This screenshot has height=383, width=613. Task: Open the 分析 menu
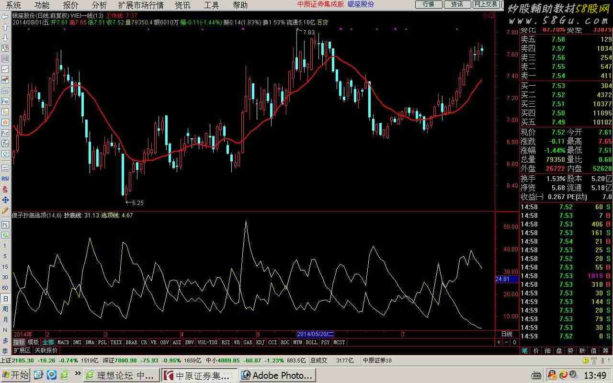(100, 5)
